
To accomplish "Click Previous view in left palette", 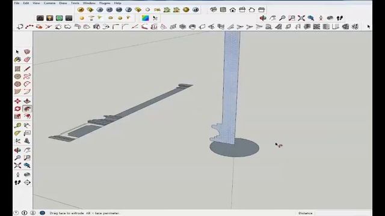I will tap(27, 166).
